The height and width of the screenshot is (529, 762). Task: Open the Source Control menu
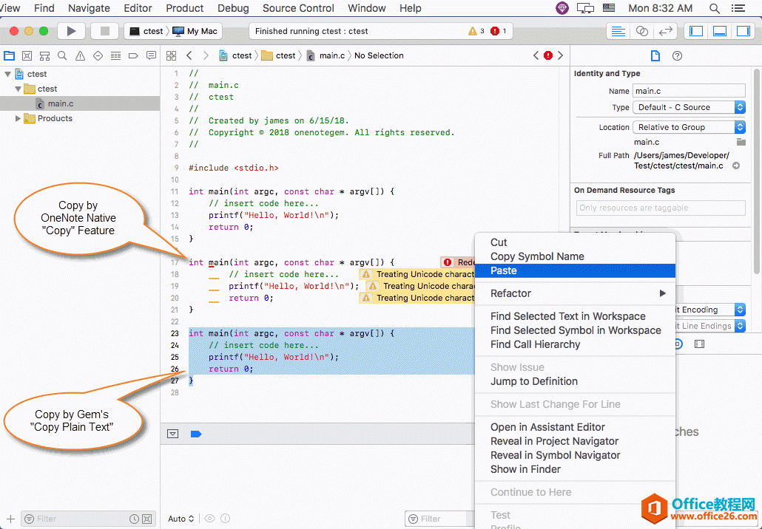(x=298, y=8)
